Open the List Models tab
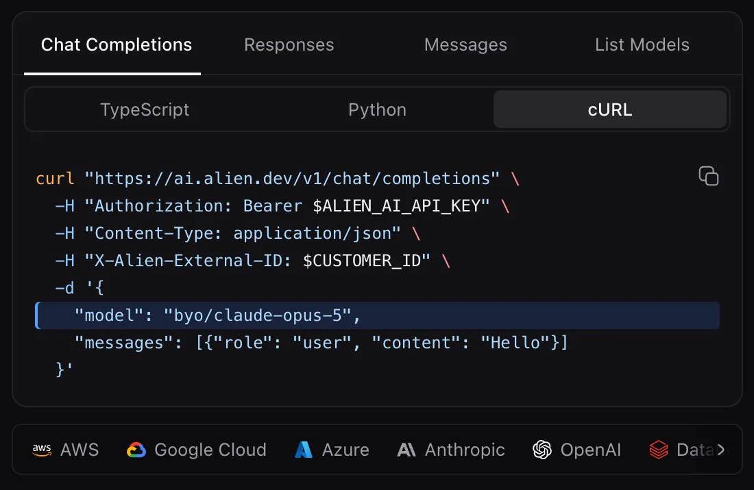Screen dimensions: 754x490 (642, 44)
